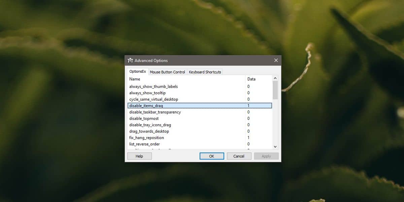The image size is (404, 202).
Task: Click the Help button
Action: (139, 156)
